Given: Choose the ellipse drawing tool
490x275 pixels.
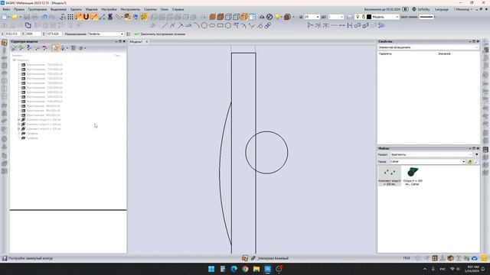Looking at the screenshot, I should [x=212, y=25].
